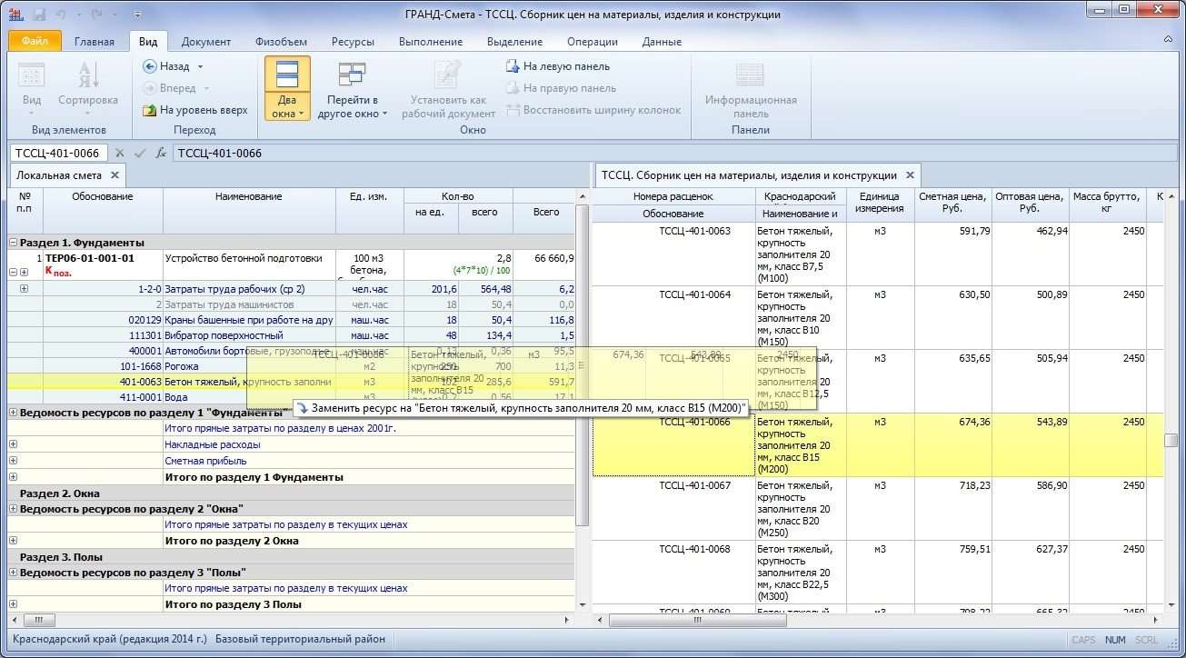Open the Вперед history dropdown arrow
Screen dimensions: 1186x658
point(207,88)
